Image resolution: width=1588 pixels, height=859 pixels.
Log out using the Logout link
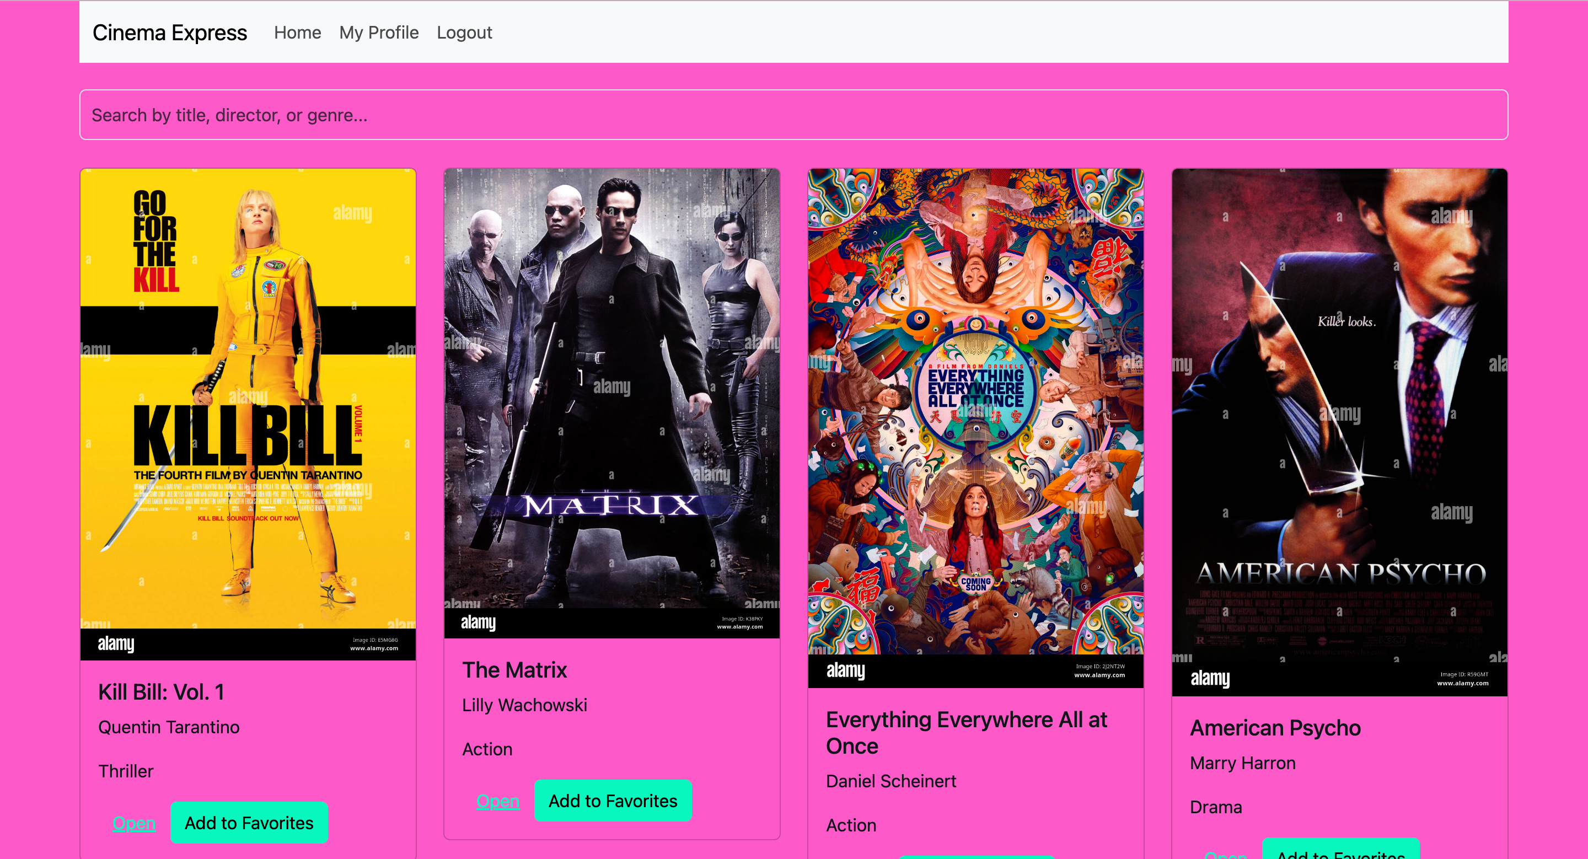464,33
